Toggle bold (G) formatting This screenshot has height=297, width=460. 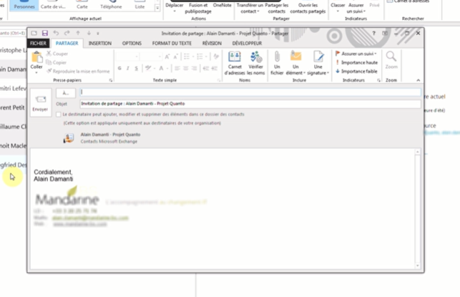[x=119, y=69]
